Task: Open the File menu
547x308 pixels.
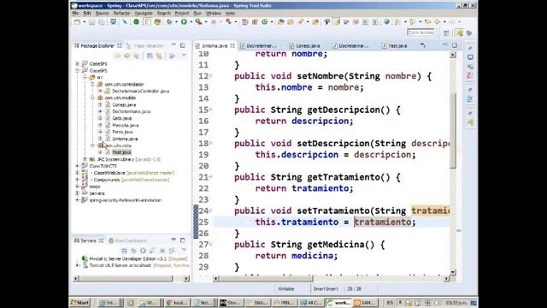Action: 75,14
